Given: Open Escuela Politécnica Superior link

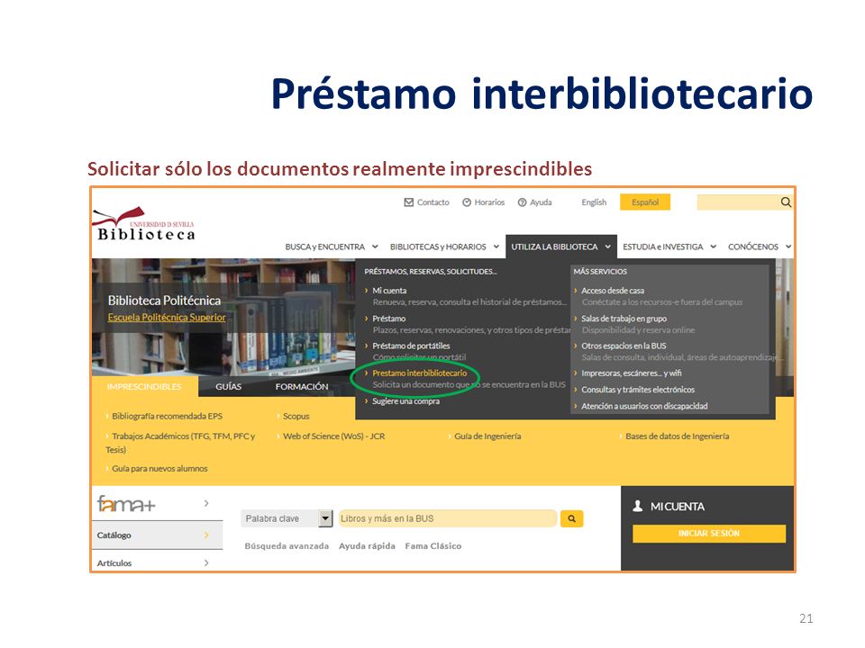Looking at the screenshot, I should [167, 318].
